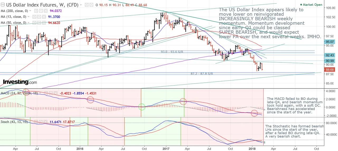Expand the MACD (24, 52, close, 18) dropdown arrow
Viewport: 338px width, 151px height.
40,93
